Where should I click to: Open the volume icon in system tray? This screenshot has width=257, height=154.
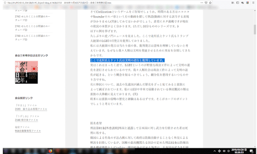(224, 151)
